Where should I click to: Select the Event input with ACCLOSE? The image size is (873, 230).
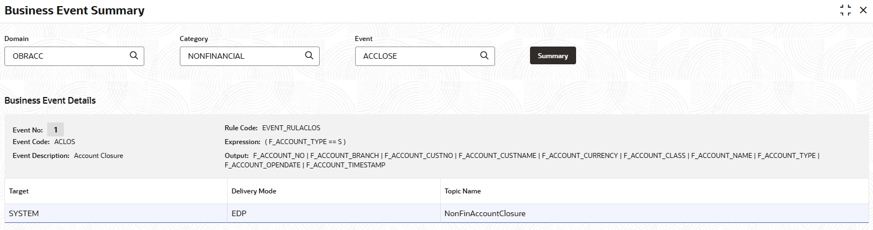click(x=417, y=56)
